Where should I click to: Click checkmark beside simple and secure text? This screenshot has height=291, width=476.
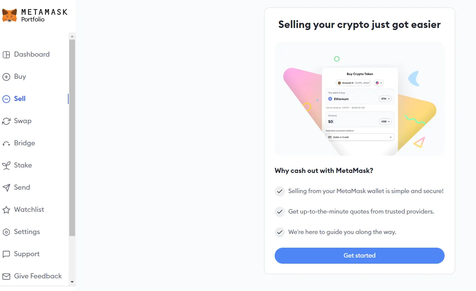pyautogui.click(x=280, y=191)
